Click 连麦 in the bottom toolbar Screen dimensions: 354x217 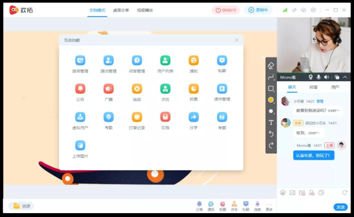point(257,206)
